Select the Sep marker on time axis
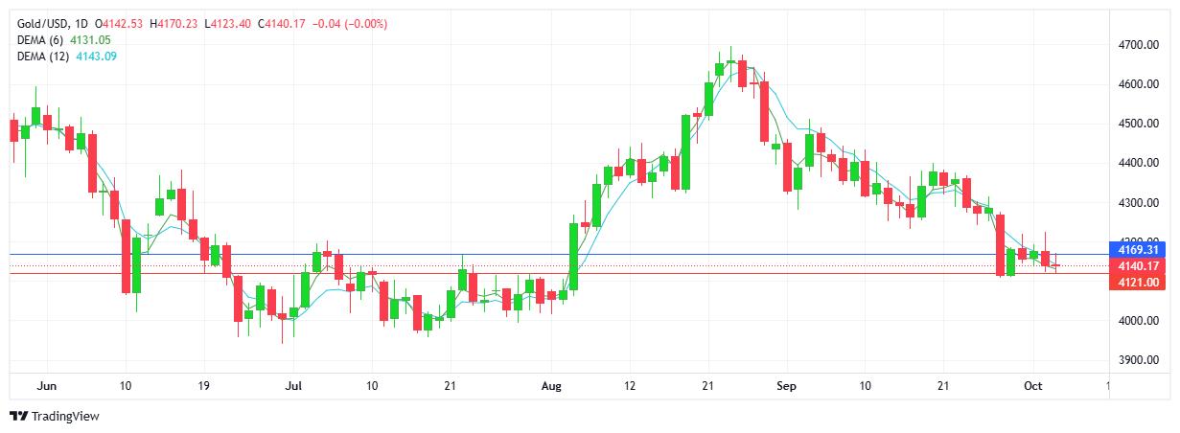Viewport: 1180px width, 433px height. [x=786, y=385]
